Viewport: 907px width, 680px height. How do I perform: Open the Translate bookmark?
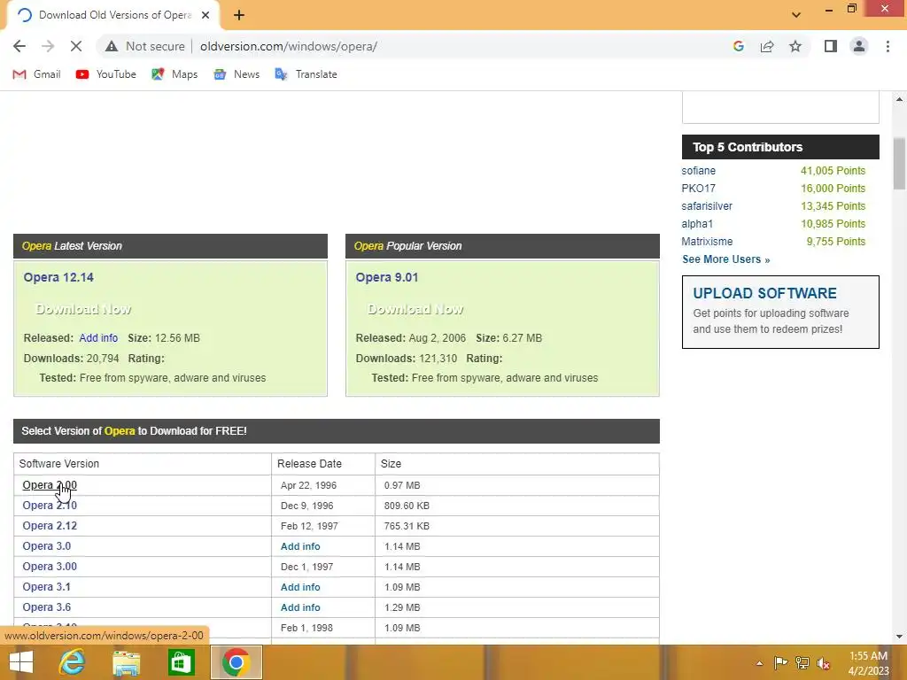[x=306, y=74]
